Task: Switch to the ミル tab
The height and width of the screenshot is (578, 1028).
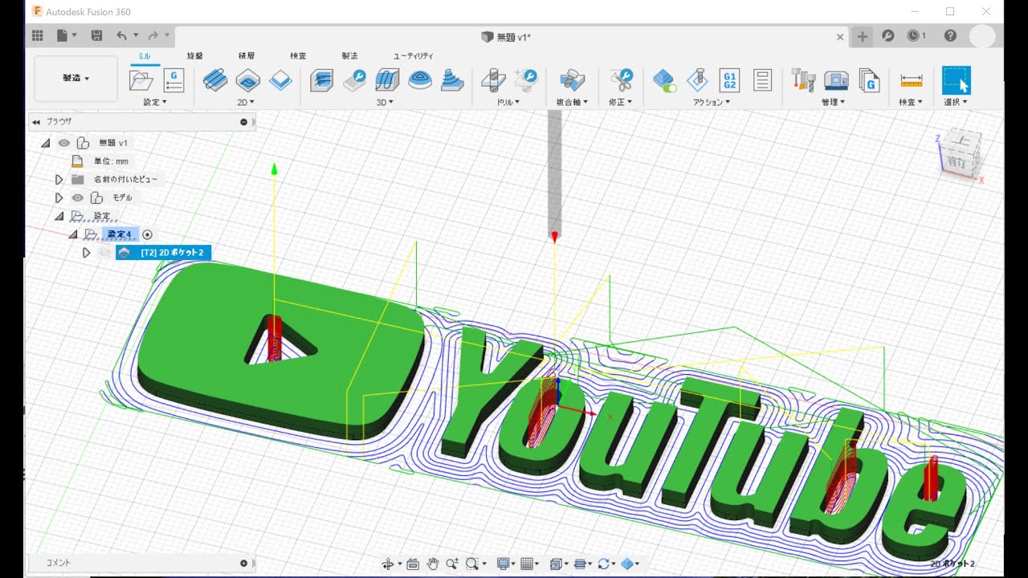Action: [x=145, y=55]
